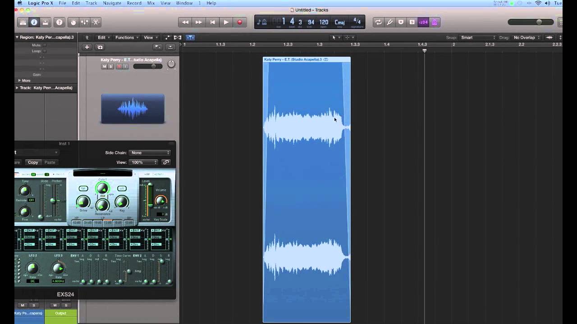This screenshot has width=577, height=324.
Task: Show track automation
Action: pos(168,37)
